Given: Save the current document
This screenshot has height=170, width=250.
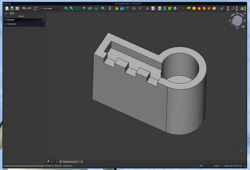Looking at the screenshot, I should [17, 8].
